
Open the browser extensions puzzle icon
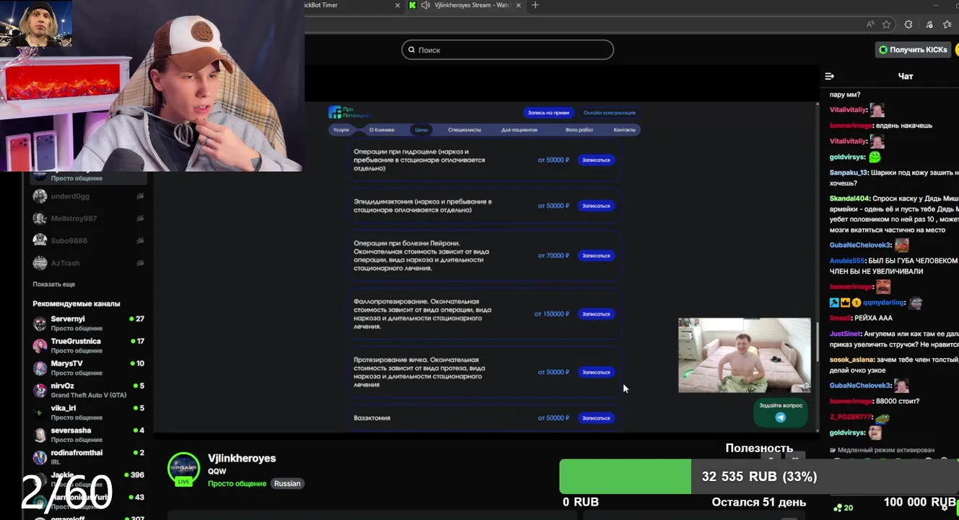908,25
